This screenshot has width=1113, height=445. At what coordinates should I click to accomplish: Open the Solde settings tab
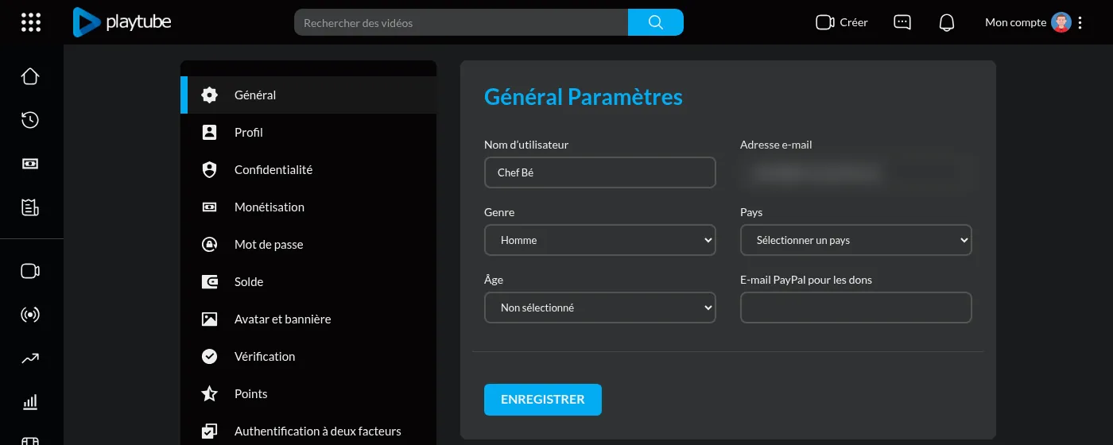308,281
